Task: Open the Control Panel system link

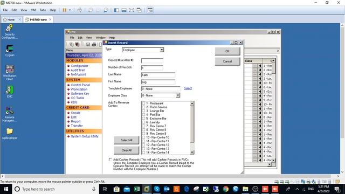Action: click(x=80, y=85)
